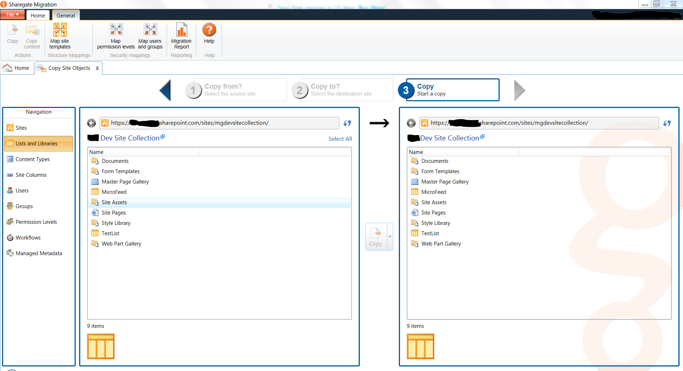Open source Dev Site Collection external link icon
The image size is (683, 371).
point(163,136)
